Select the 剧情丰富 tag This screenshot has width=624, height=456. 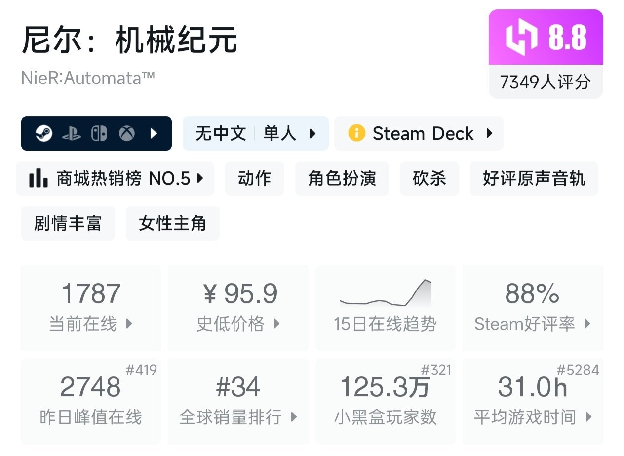click(68, 223)
